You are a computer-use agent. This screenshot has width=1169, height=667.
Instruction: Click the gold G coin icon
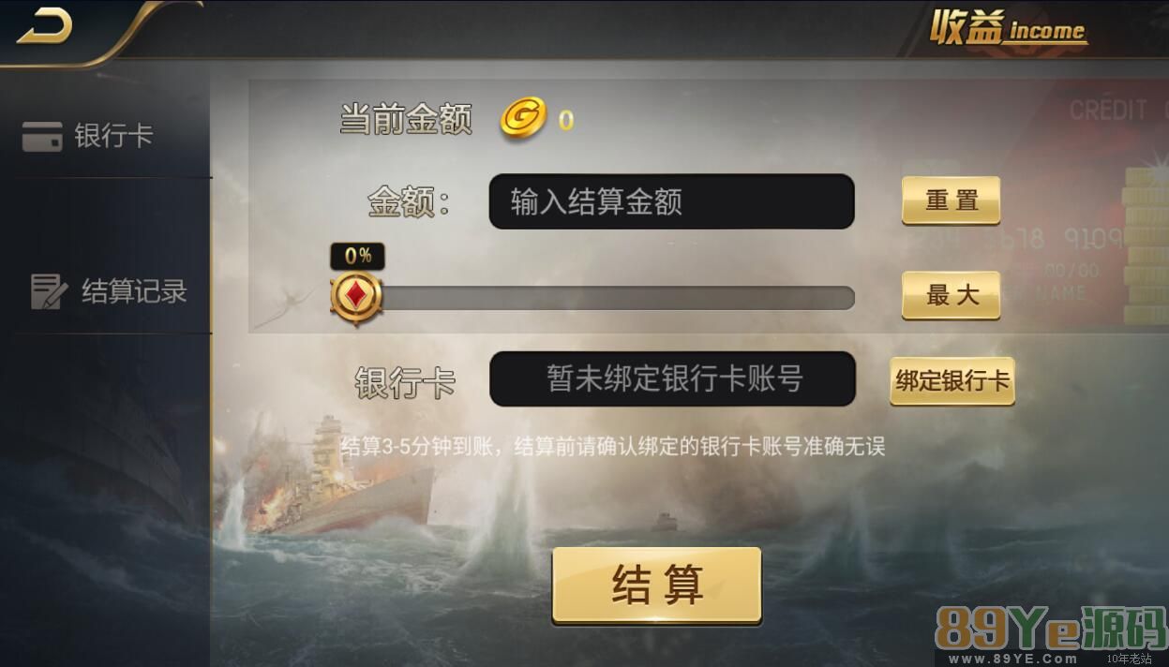coord(523,119)
